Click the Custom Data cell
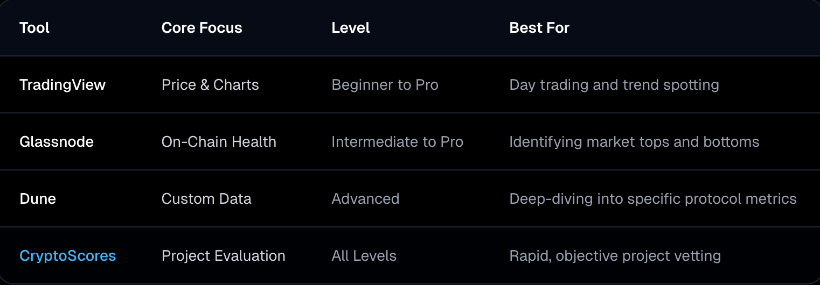Screen dimensions: 820x285 (206, 198)
